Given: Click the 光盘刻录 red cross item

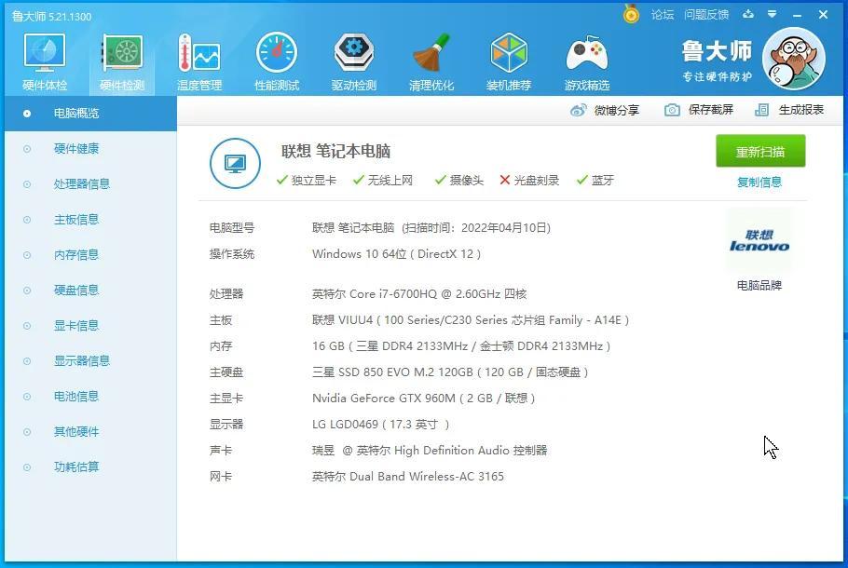Looking at the screenshot, I should click(x=529, y=181).
